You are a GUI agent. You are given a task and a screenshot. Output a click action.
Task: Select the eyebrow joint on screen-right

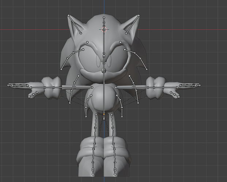tap(121, 42)
